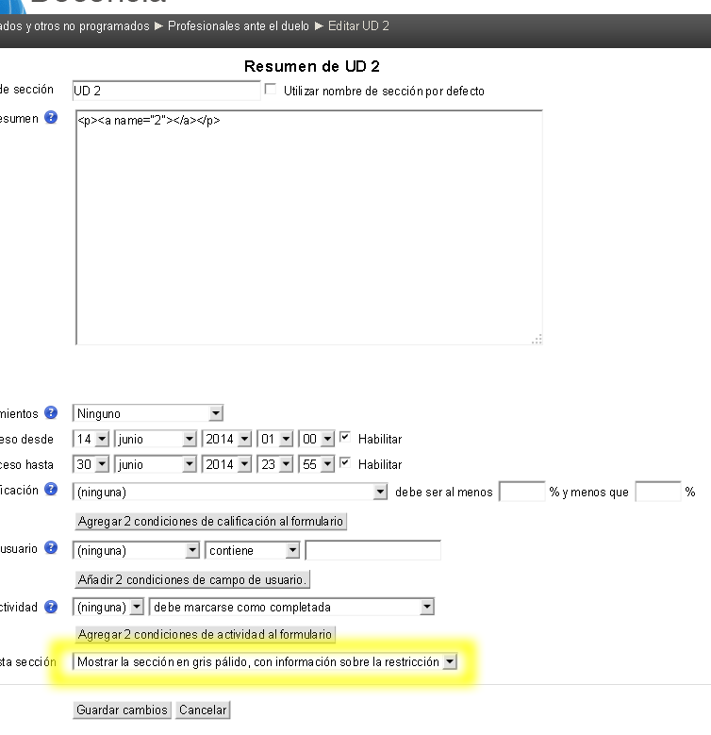Screen dimensions: 711x735
Task: Open the start hour dropdown showing 01
Action: point(275,440)
